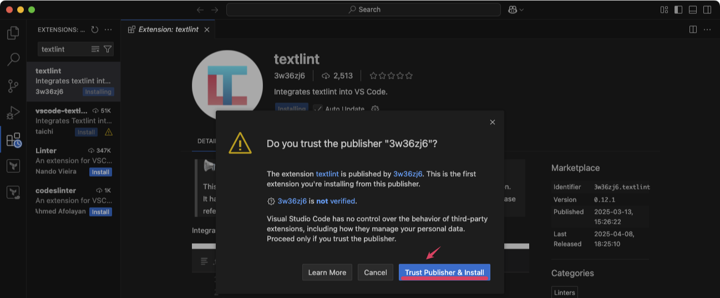720x298 pixels.
Task: Click the 2,513 install count
Action: point(337,76)
